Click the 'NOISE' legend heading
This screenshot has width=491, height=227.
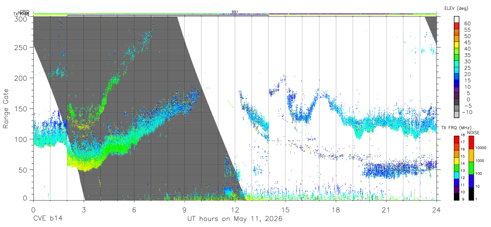coord(473,133)
